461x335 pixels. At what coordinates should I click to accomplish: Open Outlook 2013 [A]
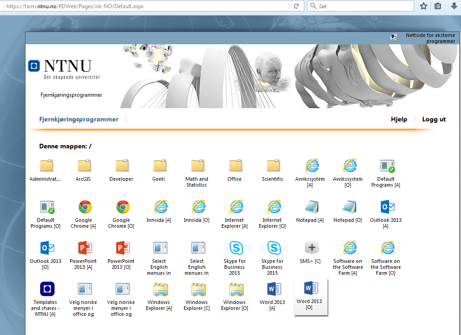[x=386, y=214]
